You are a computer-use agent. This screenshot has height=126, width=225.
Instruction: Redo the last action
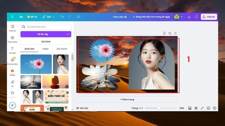(70, 17)
